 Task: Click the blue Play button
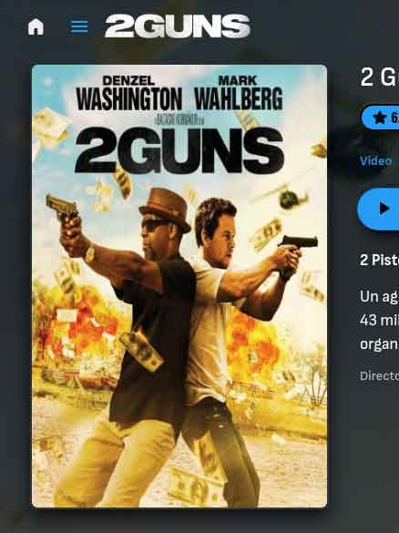point(378,209)
